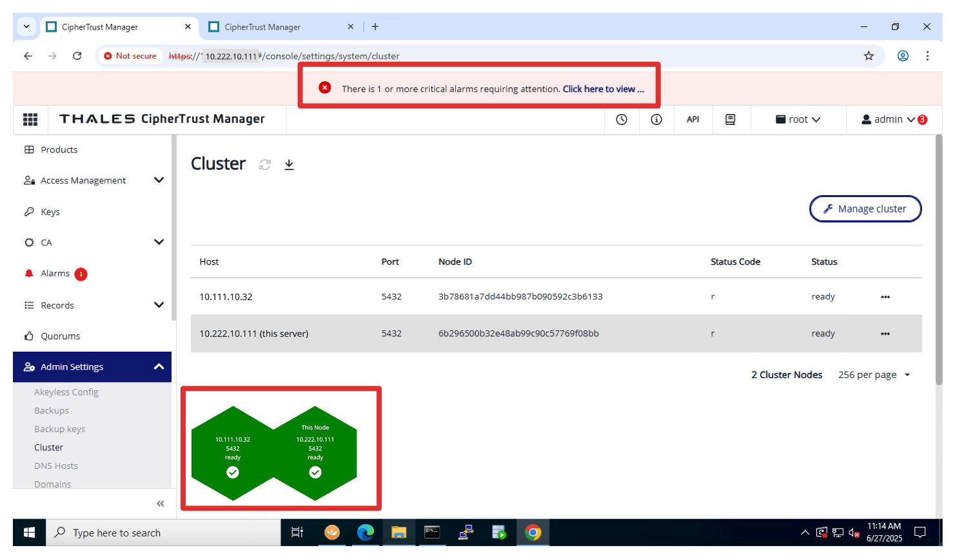
Task: Click the red critical alarm icon
Action: [325, 88]
